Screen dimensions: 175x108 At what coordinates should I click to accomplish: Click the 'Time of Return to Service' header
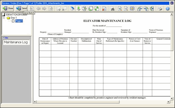pyautogui.click(x=147, y=41)
